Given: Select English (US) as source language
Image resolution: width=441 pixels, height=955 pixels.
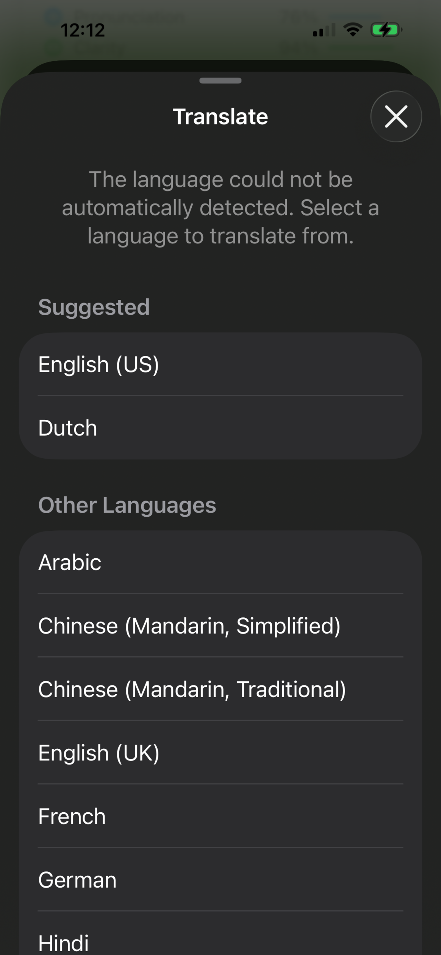Looking at the screenshot, I should 99,364.
